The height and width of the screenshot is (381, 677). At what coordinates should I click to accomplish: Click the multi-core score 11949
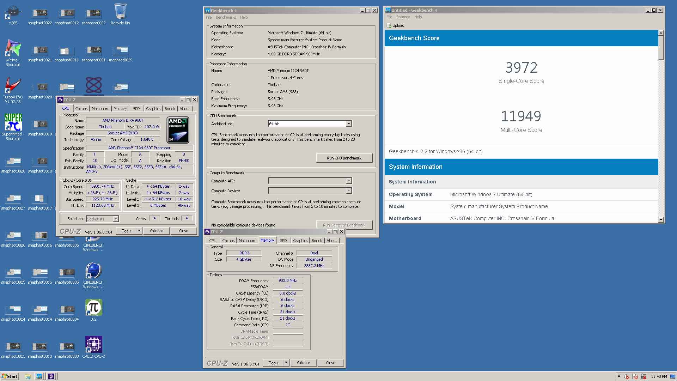click(521, 116)
